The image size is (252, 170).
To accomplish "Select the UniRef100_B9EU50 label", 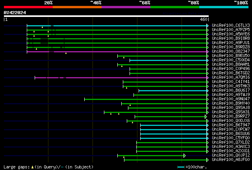I will (231, 56).
